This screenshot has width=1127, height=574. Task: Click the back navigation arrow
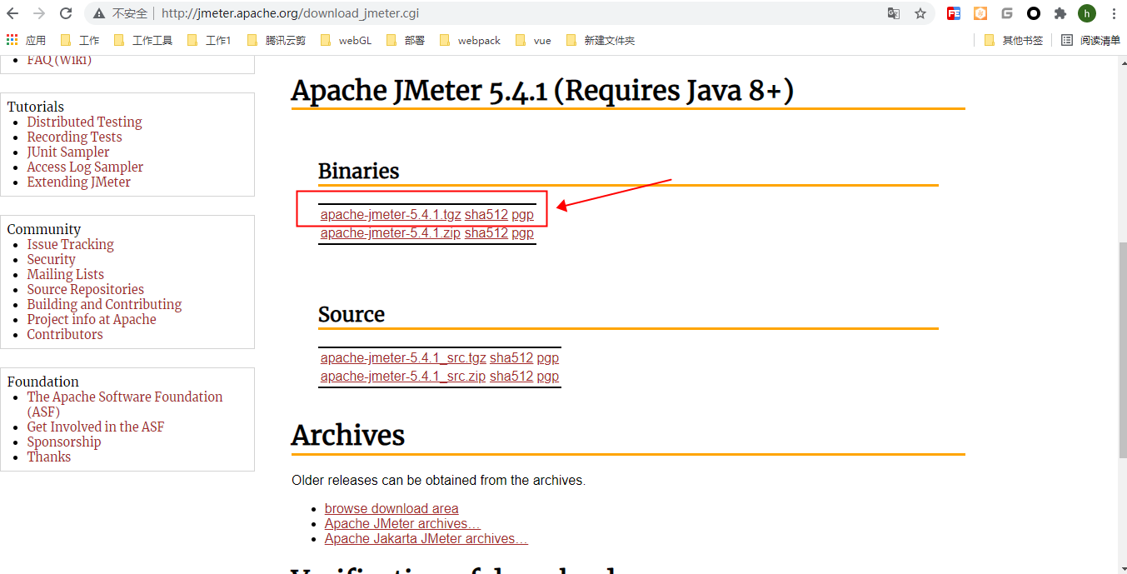13,12
